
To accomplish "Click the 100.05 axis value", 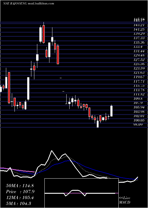I will coord(139,120).
